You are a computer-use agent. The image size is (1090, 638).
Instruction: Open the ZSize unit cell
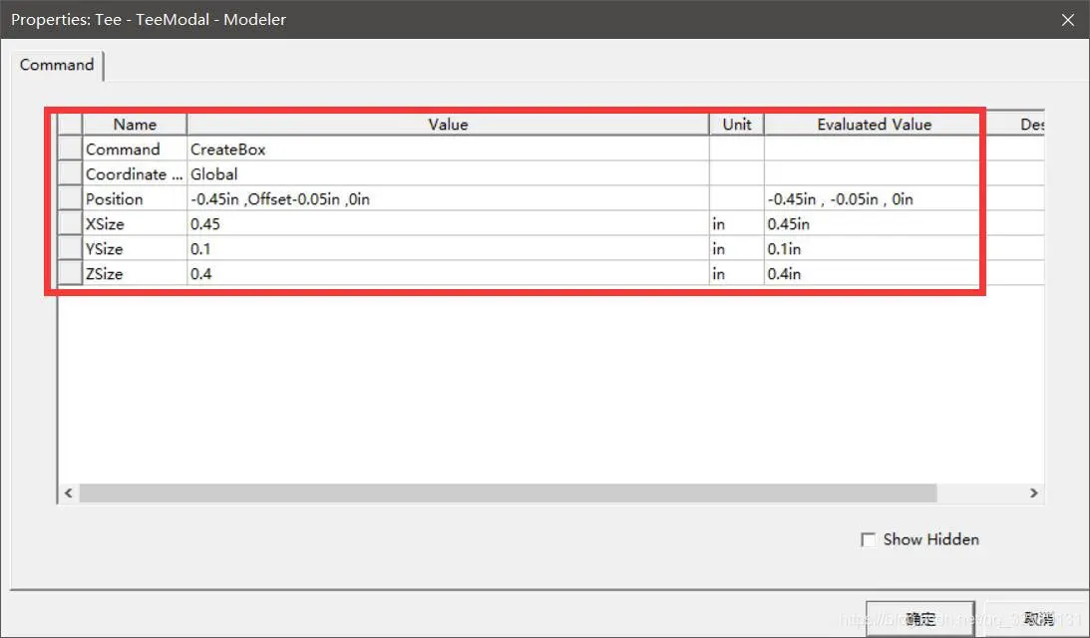(737, 274)
